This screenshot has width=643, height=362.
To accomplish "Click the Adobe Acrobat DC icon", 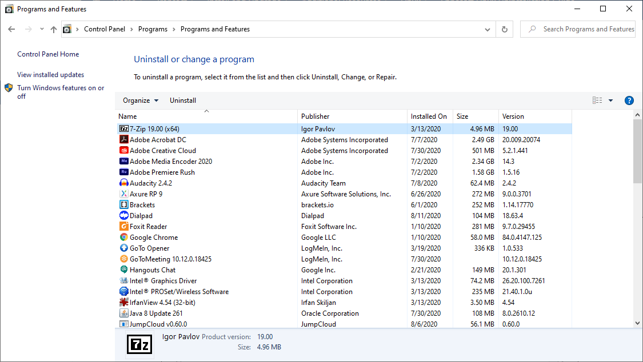I will click(124, 140).
